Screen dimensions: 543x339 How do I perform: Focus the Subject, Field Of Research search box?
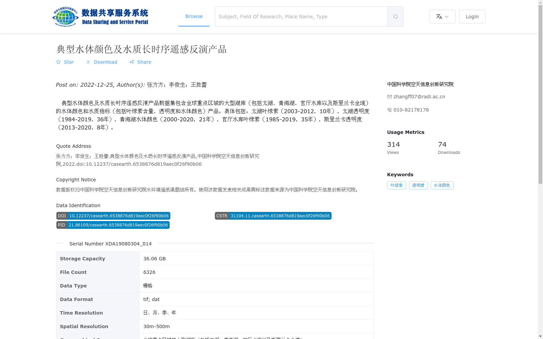[301, 17]
